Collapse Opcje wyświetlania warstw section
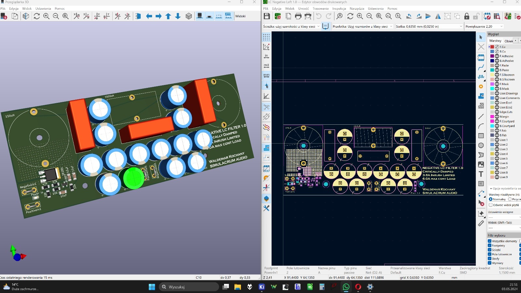Image resolution: width=521 pixels, height=293 pixels. click(x=491, y=188)
